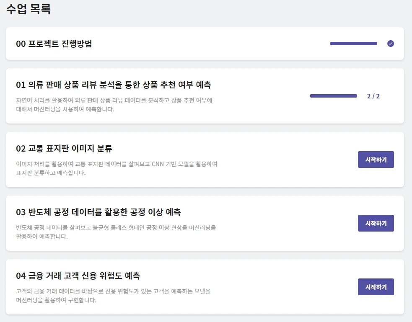Start the 반도체 공정 데이터 course with 시작하기
Image resolution: width=412 pixels, height=322 pixels.
click(x=376, y=223)
